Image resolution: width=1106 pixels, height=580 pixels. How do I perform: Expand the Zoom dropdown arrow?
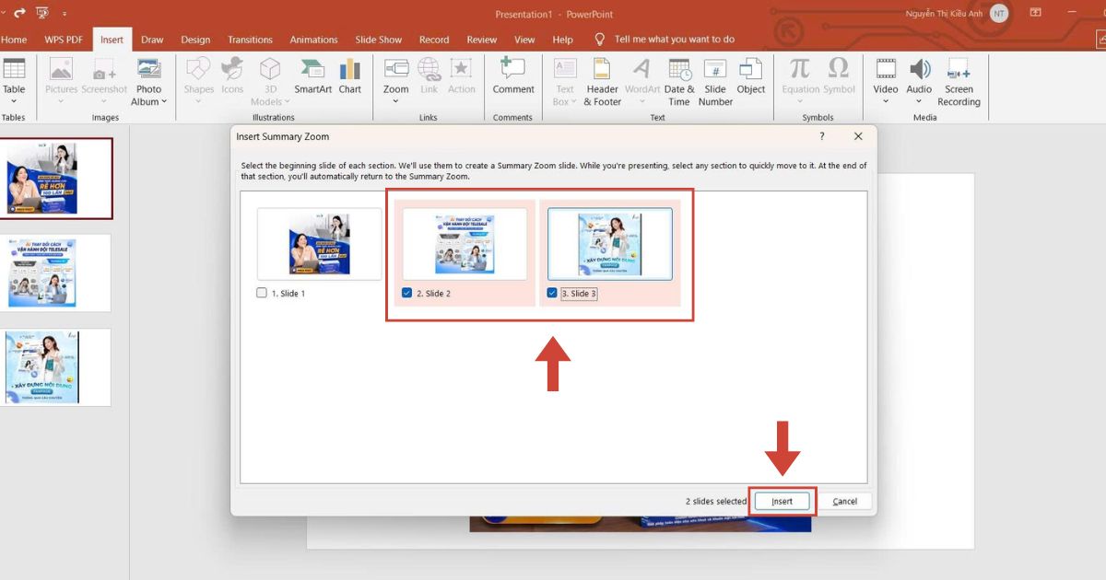396,102
